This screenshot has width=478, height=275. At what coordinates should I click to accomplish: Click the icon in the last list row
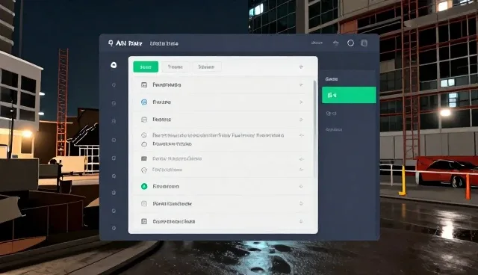click(144, 221)
